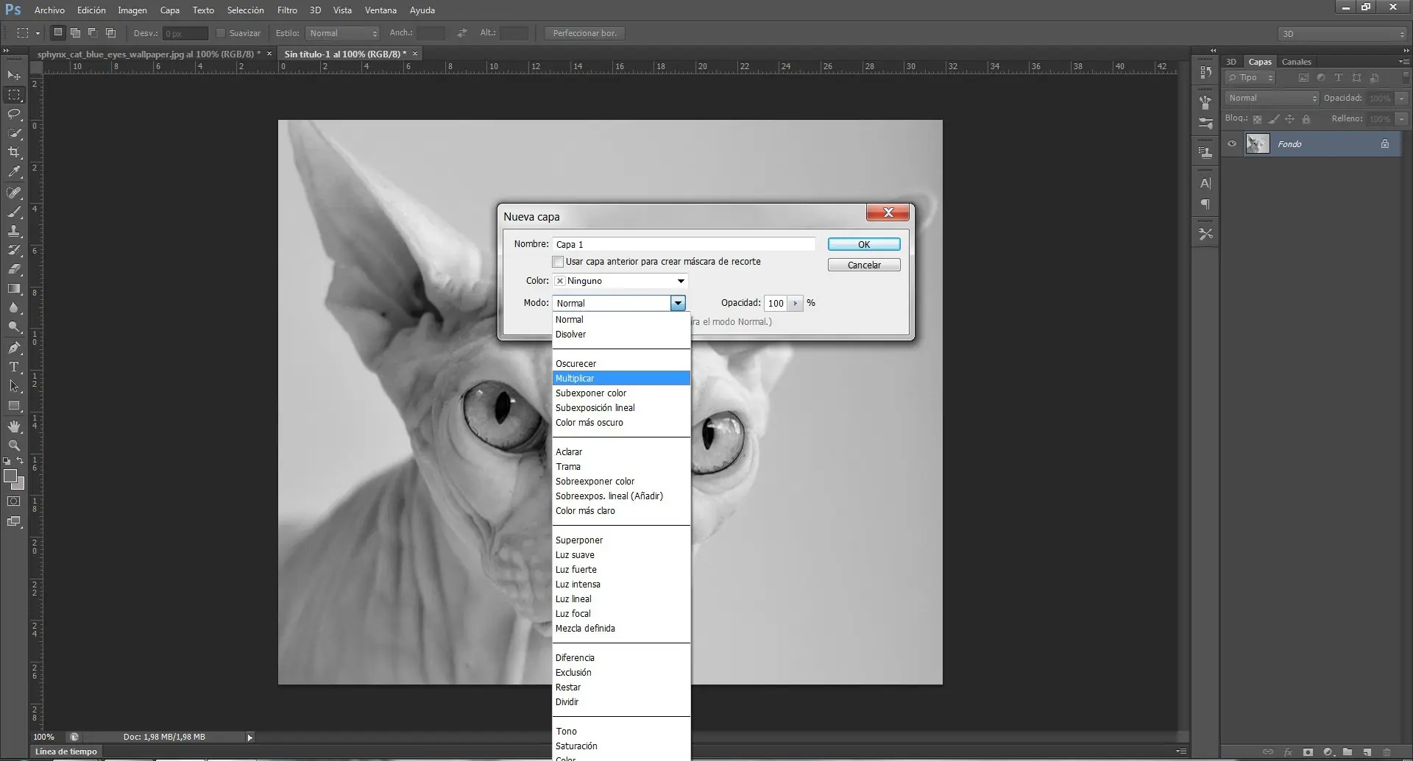The image size is (1413, 761).
Task: Switch to sphynx_cat_blue_eyes_wallpaper.jpg document tab
Action: pos(150,54)
